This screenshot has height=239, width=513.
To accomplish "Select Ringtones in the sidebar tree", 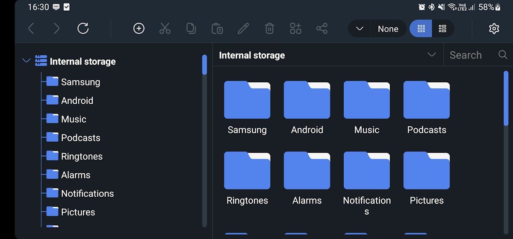I will point(81,156).
